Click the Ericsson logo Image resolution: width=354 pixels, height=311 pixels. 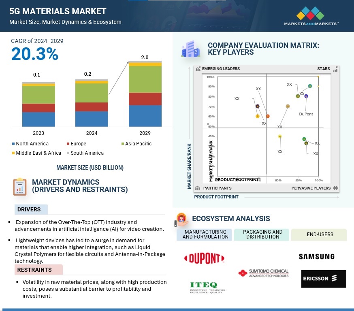pos(324,279)
